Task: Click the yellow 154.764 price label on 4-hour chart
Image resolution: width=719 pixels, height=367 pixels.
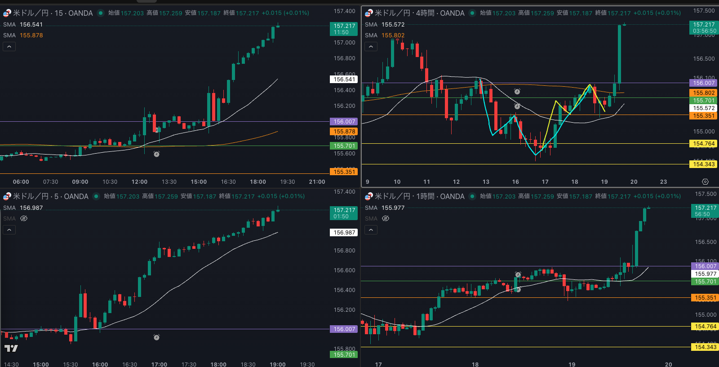Action: (703, 144)
